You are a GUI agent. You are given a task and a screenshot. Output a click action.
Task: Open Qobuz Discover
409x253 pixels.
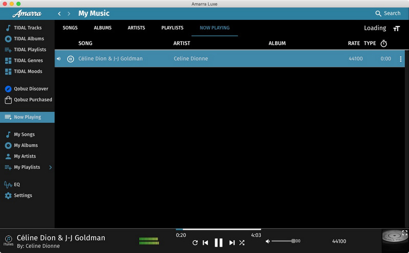(28, 89)
